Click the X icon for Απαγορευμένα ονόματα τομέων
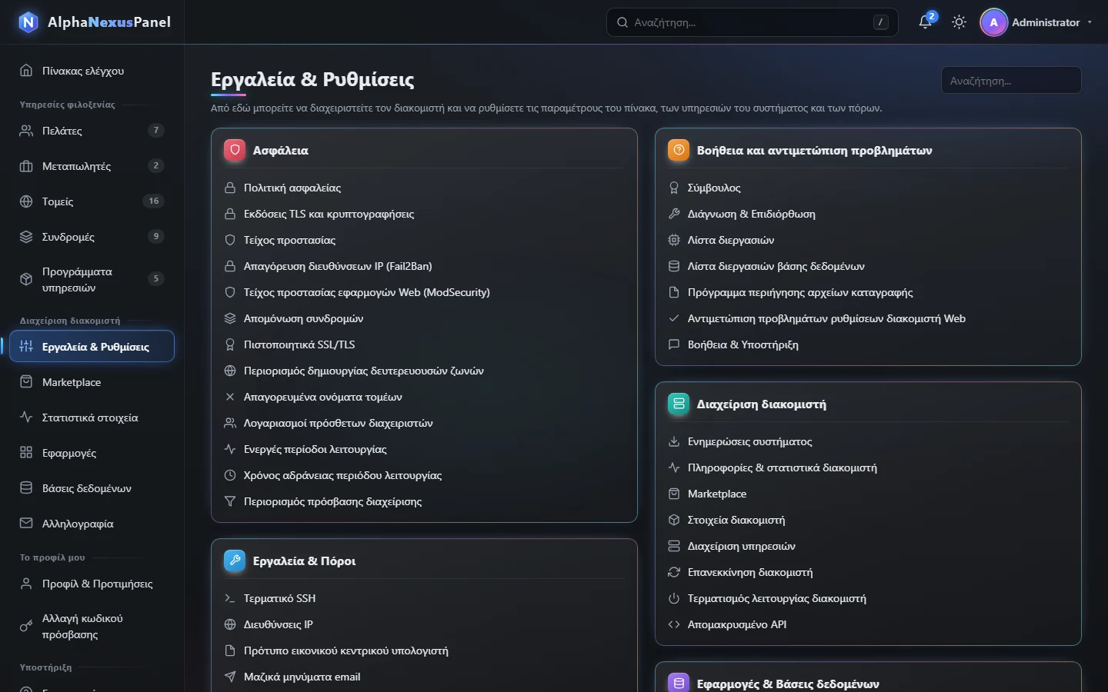This screenshot has height=692, width=1108. pos(229,397)
